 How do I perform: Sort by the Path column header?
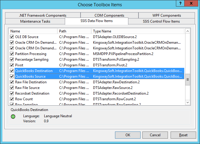coord(74,31)
